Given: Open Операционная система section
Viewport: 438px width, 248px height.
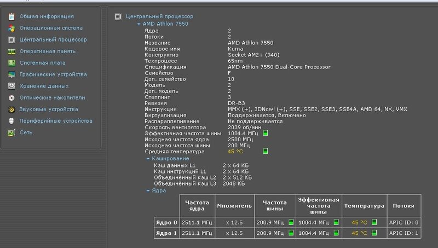Looking at the screenshot, I should [51, 28].
